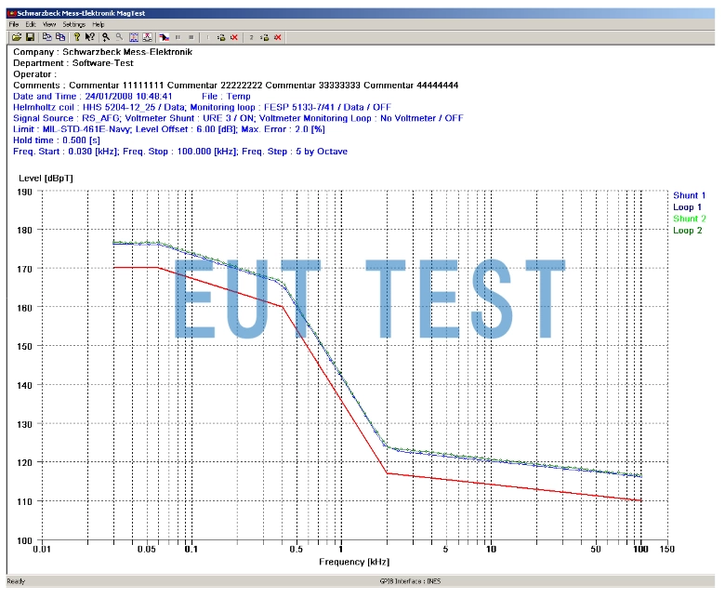Click the Signal Source RS_AFG line
The width and height of the screenshot is (725, 598).
click(x=238, y=118)
